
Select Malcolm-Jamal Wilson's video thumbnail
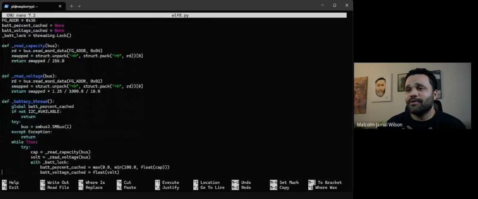[x=412, y=96]
